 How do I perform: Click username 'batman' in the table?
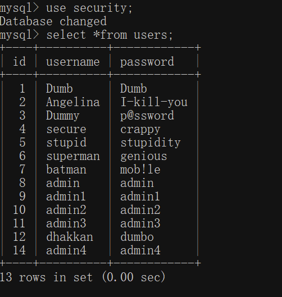point(66,170)
